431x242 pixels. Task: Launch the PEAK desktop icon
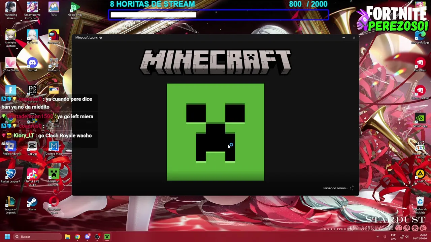tap(54, 9)
